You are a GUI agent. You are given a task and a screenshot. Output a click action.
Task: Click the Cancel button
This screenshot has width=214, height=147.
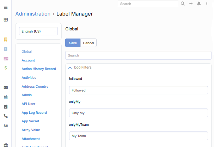88,43
